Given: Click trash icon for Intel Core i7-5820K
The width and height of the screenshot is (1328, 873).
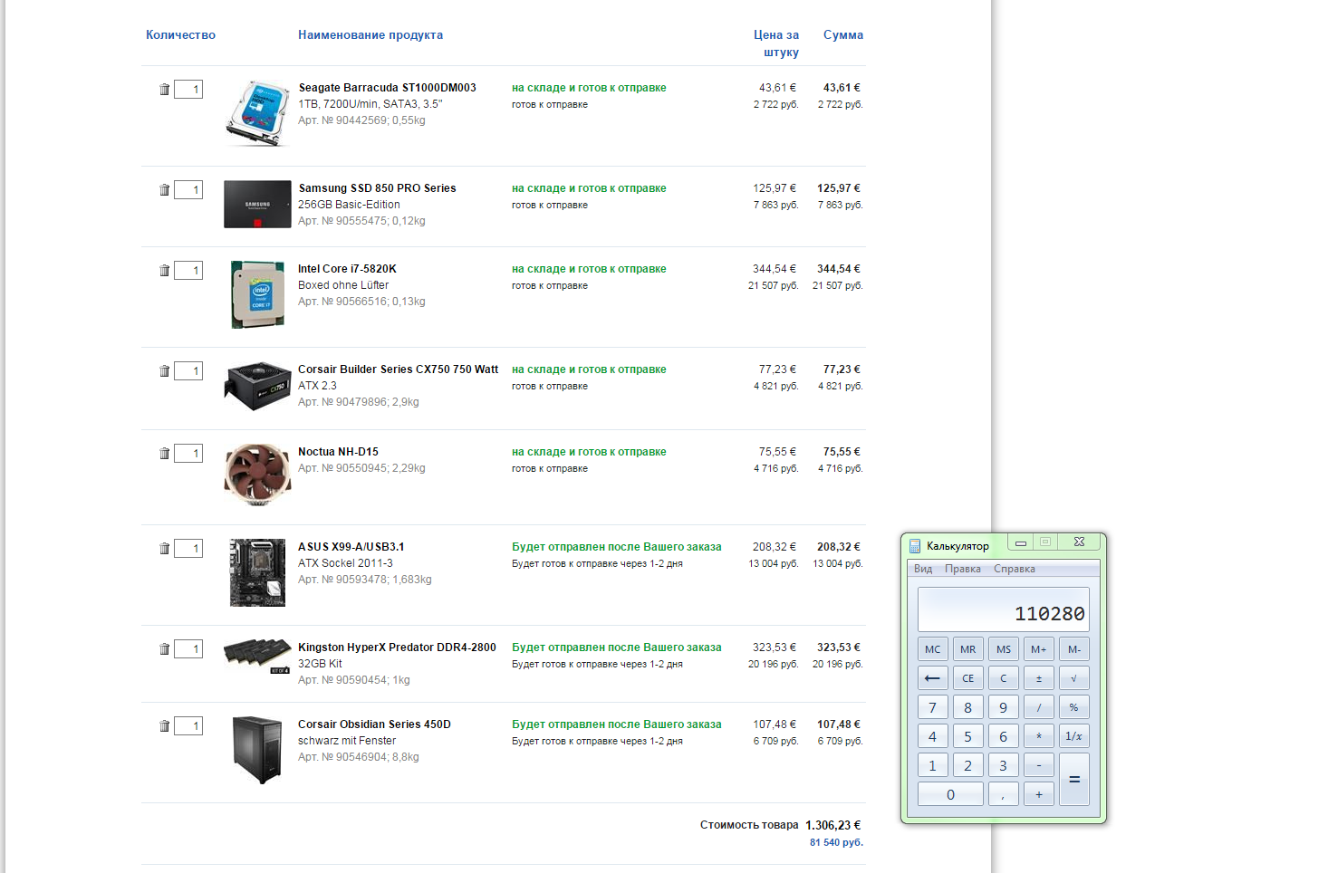Looking at the screenshot, I should click(x=164, y=271).
